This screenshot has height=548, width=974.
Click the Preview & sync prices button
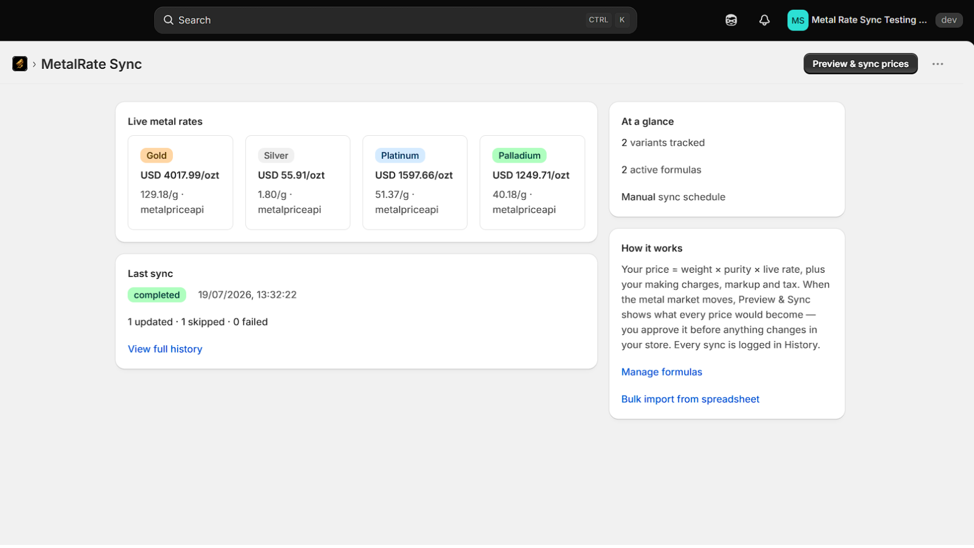(x=860, y=64)
